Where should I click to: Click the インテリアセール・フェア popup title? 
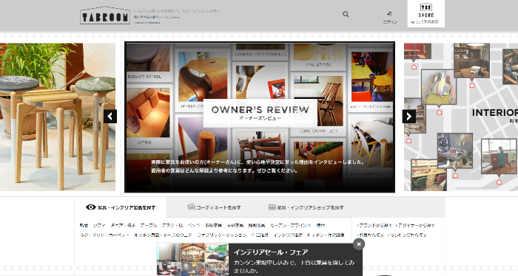[x=271, y=252]
